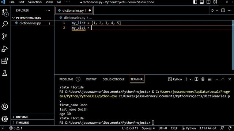Kill terminal with trash icon
This screenshot has width=234, height=131.
203,79
